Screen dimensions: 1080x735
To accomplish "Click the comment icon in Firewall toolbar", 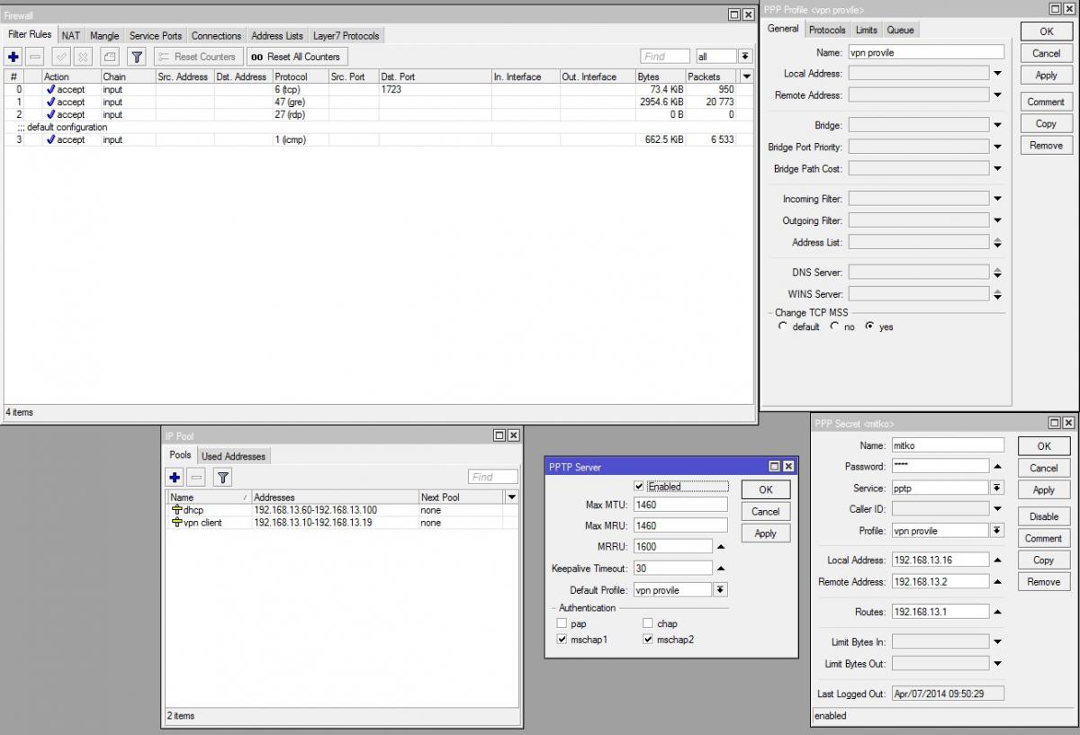I will coord(110,57).
